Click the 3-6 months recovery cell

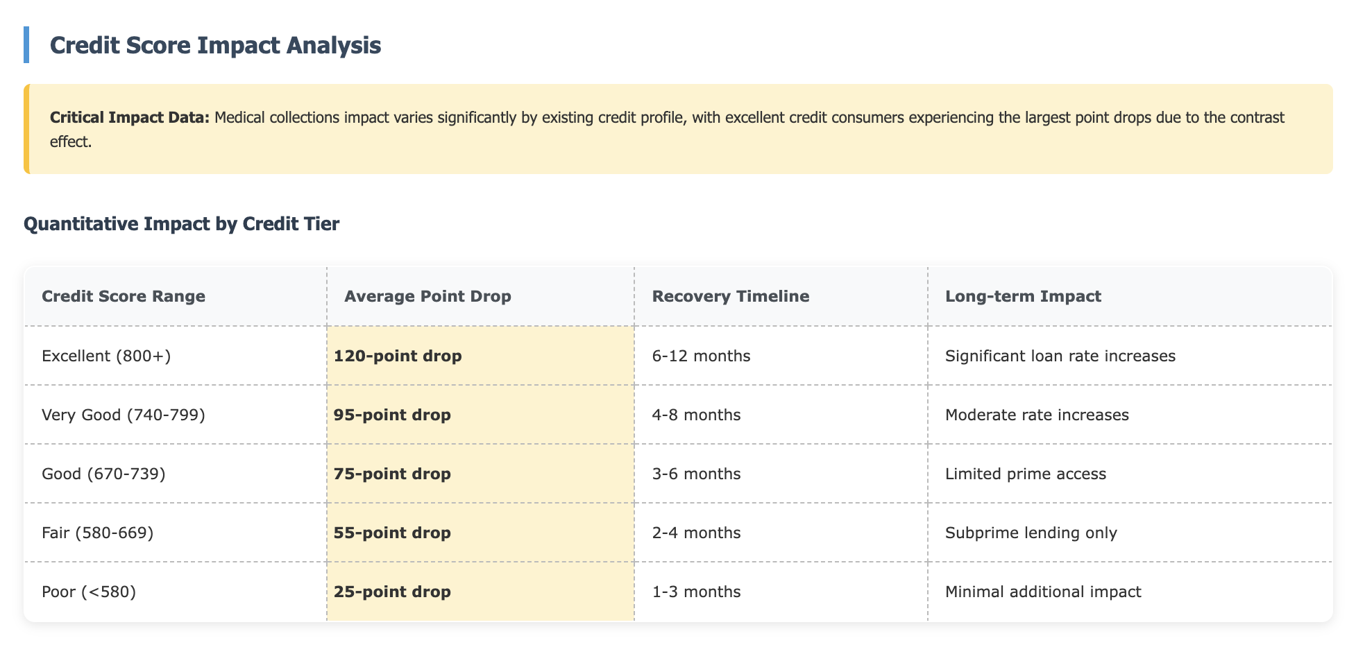coord(781,474)
